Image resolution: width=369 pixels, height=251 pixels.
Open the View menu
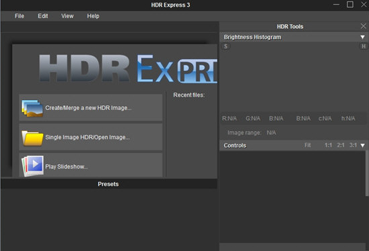coord(67,16)
